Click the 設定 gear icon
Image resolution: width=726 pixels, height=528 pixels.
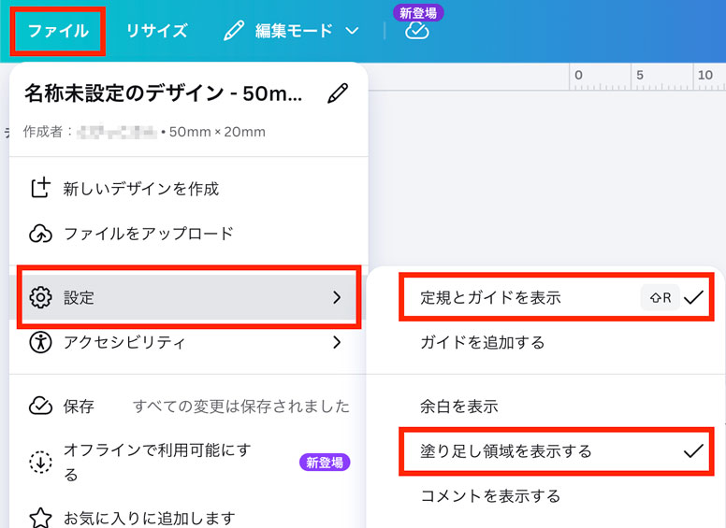(41, 297)
